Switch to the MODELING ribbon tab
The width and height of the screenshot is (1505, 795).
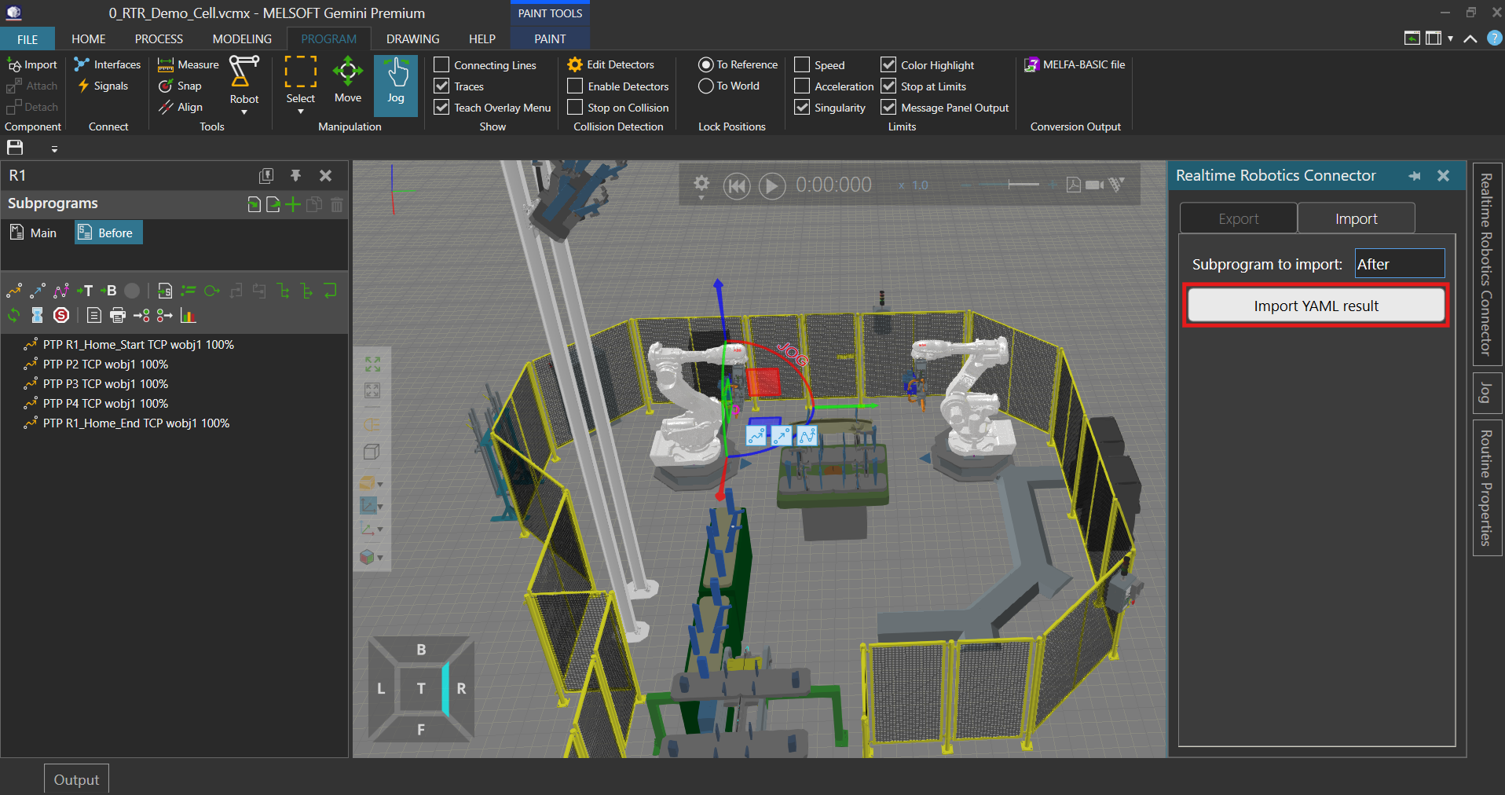point(242,38)
